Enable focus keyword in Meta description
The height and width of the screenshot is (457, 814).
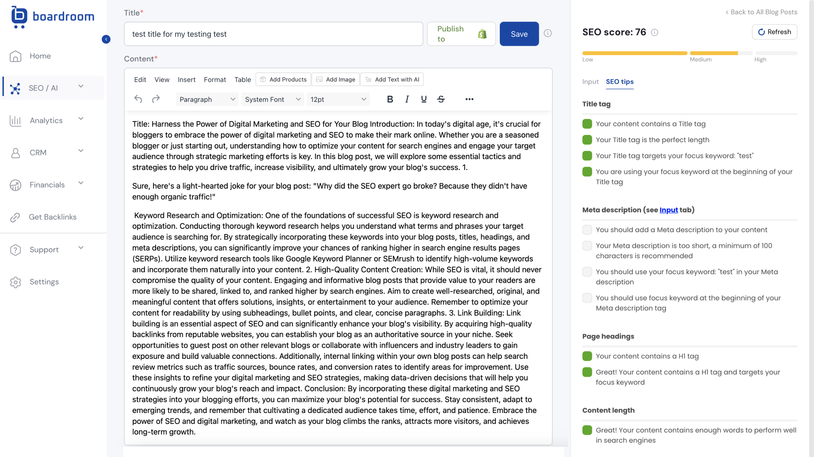[x=587, y=272]
